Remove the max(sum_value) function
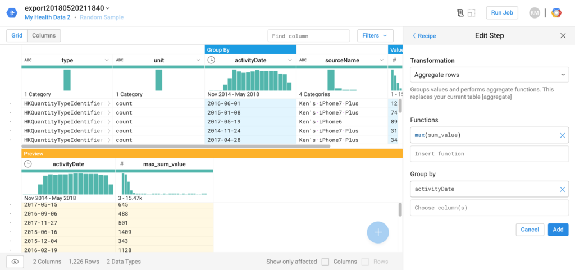The image size is (575, 270). pyautogui.click(x=562, y=135)
